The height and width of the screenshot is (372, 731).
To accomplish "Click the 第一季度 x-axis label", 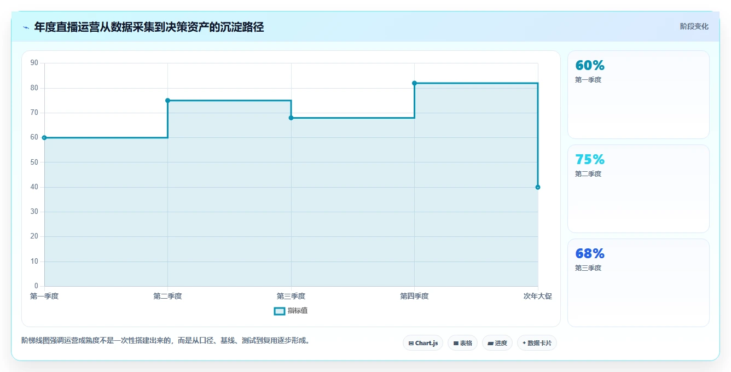I will pos(44,296).
